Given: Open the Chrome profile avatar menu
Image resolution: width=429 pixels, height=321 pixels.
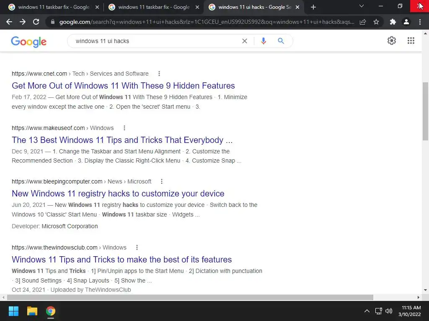Looking at the screenshot, I should [406, 22].
